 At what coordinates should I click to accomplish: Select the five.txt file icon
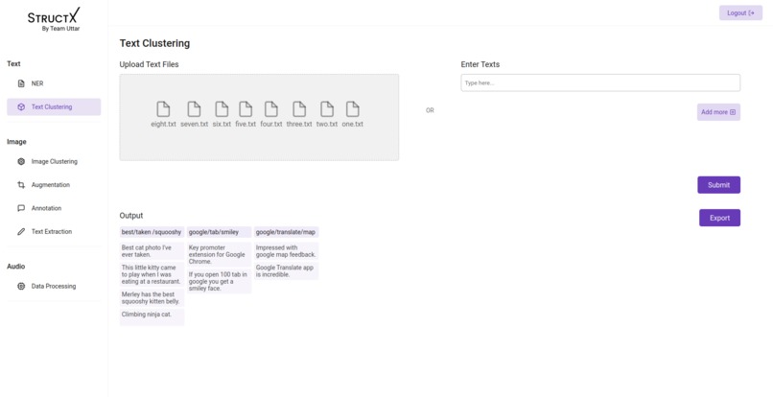246,109
